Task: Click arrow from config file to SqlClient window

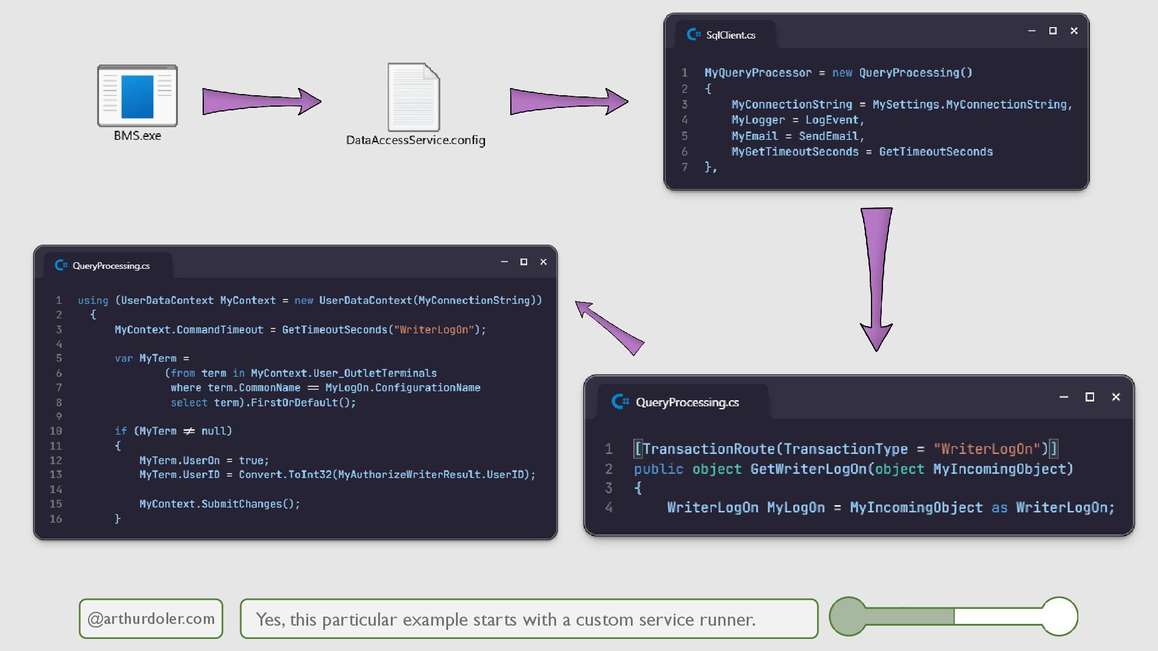Action: pyautogui.click(x=568, y=101)
